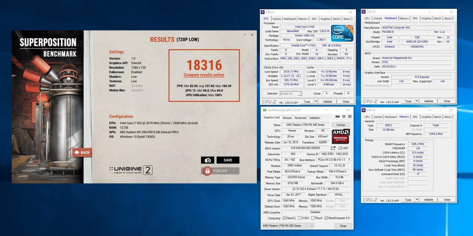
Task: Click the DRAM Frequency value 629.2 MHz
Action: click(418, 144)
